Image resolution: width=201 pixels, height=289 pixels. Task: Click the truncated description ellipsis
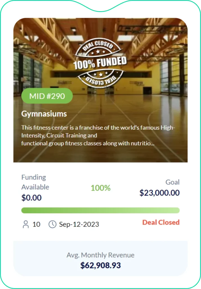pyautogui.click(x=152, y=143)
